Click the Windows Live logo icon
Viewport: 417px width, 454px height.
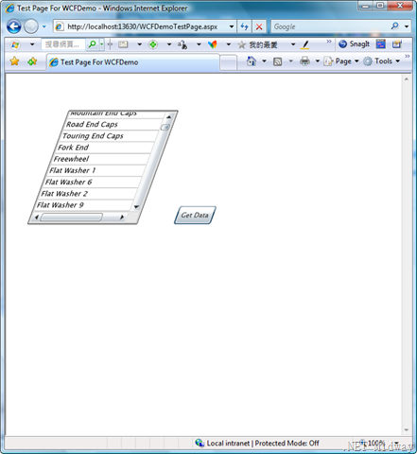click(15, 44)
